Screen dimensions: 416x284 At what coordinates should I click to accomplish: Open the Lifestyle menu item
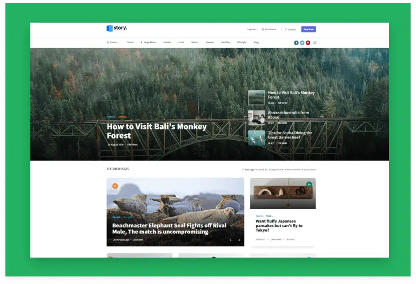coord(241,43)
